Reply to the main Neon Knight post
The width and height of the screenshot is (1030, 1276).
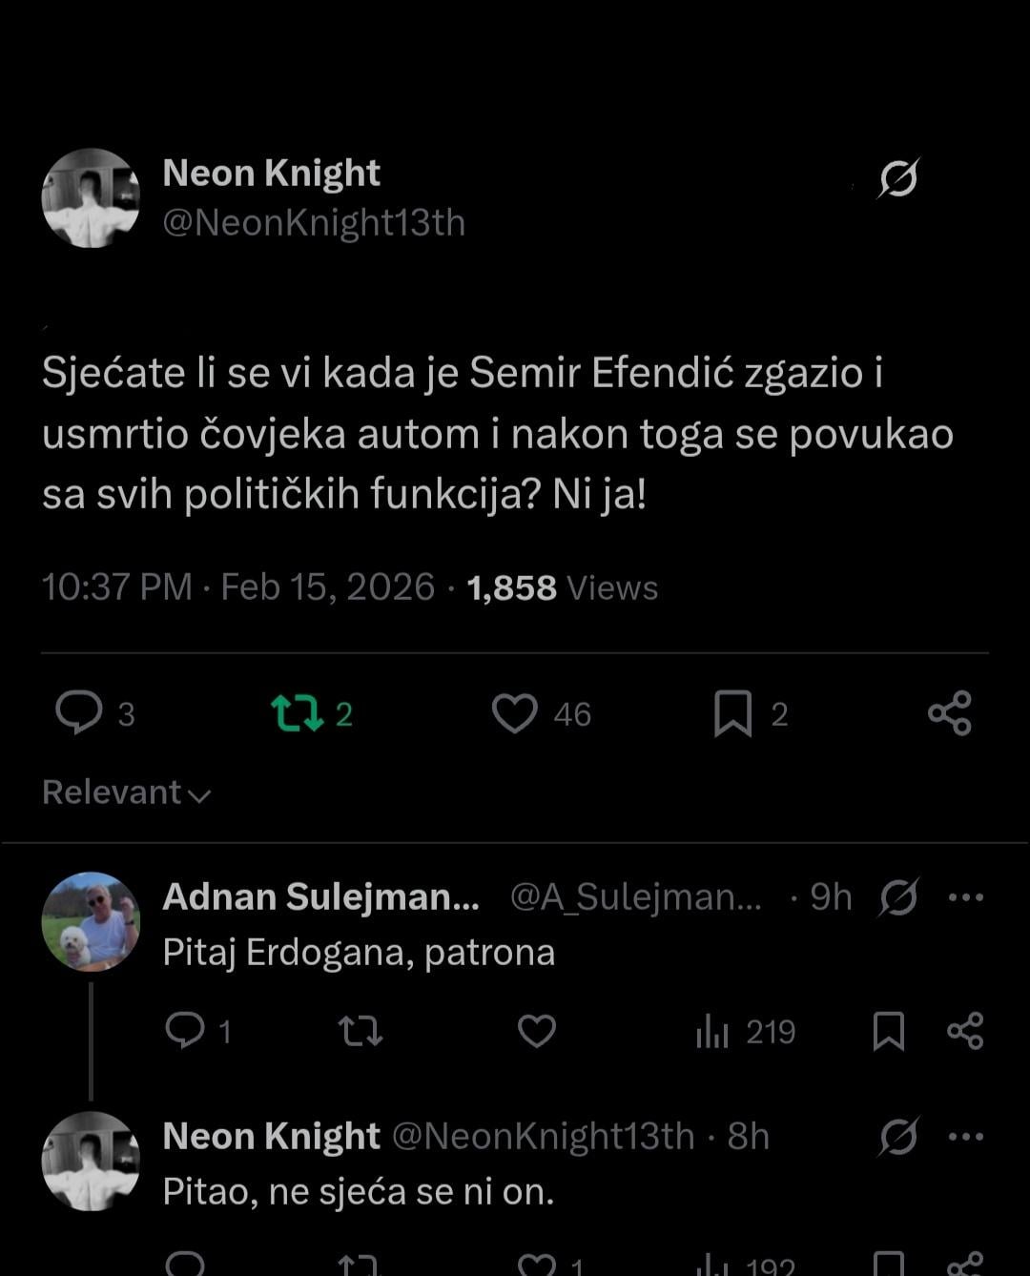(79, 713)
